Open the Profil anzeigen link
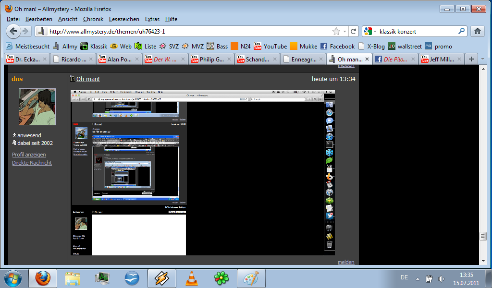Viewport: 492px width, 288px height. tap(29, 155)
